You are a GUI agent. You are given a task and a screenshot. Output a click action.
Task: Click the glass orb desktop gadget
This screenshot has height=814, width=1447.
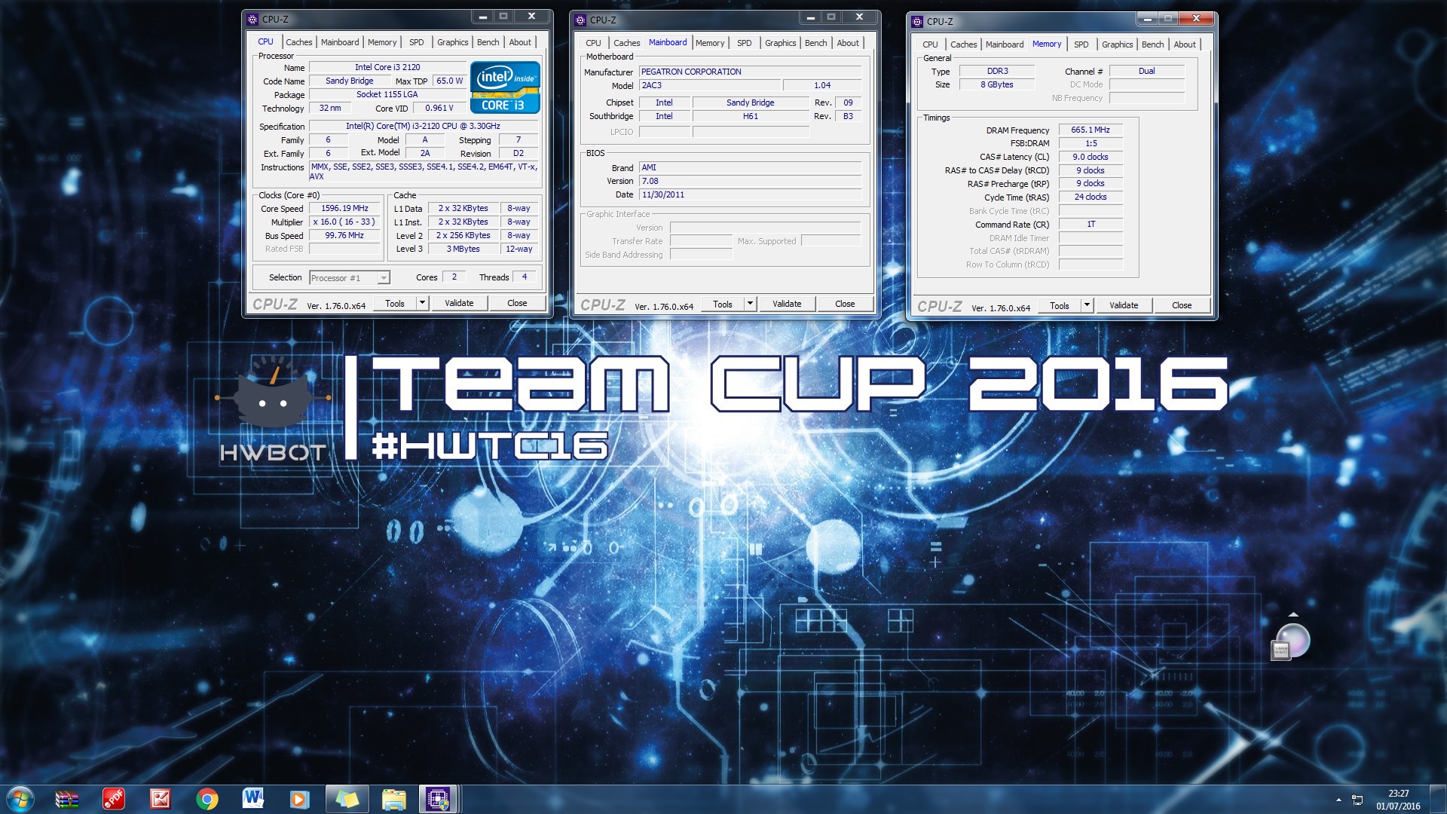(x=1292, y=641)
